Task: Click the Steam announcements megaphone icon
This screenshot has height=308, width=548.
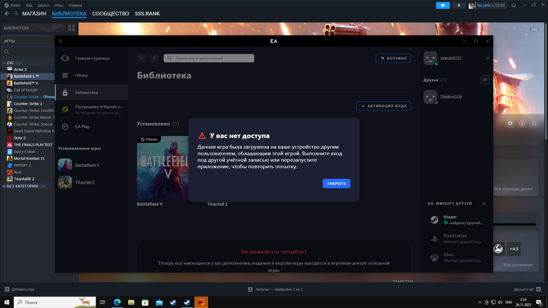Action: (443, 5)
